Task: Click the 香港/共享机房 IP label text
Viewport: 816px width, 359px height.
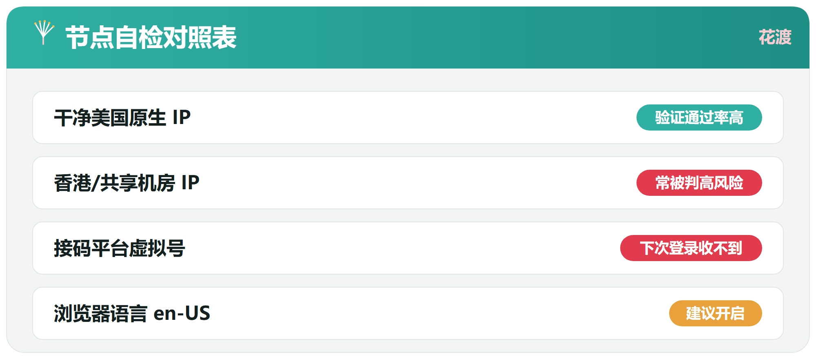Action: [126, 183]
